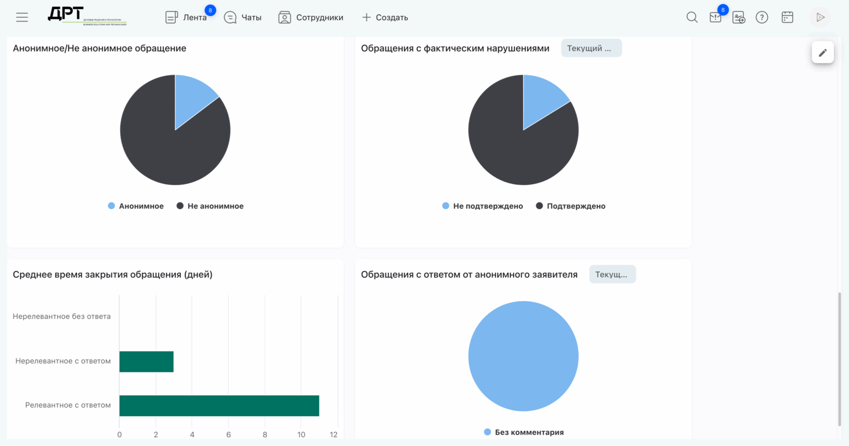849x446 pixels.
Task: Click the Релевантное с ответом bar
Action: 219,406
